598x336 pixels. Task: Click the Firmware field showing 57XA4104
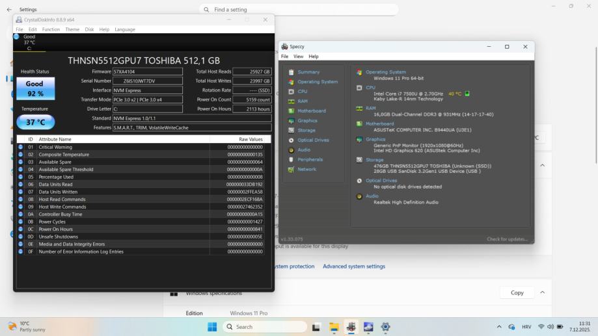[148, 71]
